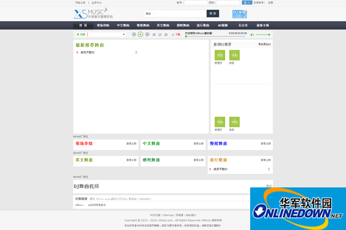Open 网站公告 link at top
Screen dimensions: 346x230
click(80, 3)
